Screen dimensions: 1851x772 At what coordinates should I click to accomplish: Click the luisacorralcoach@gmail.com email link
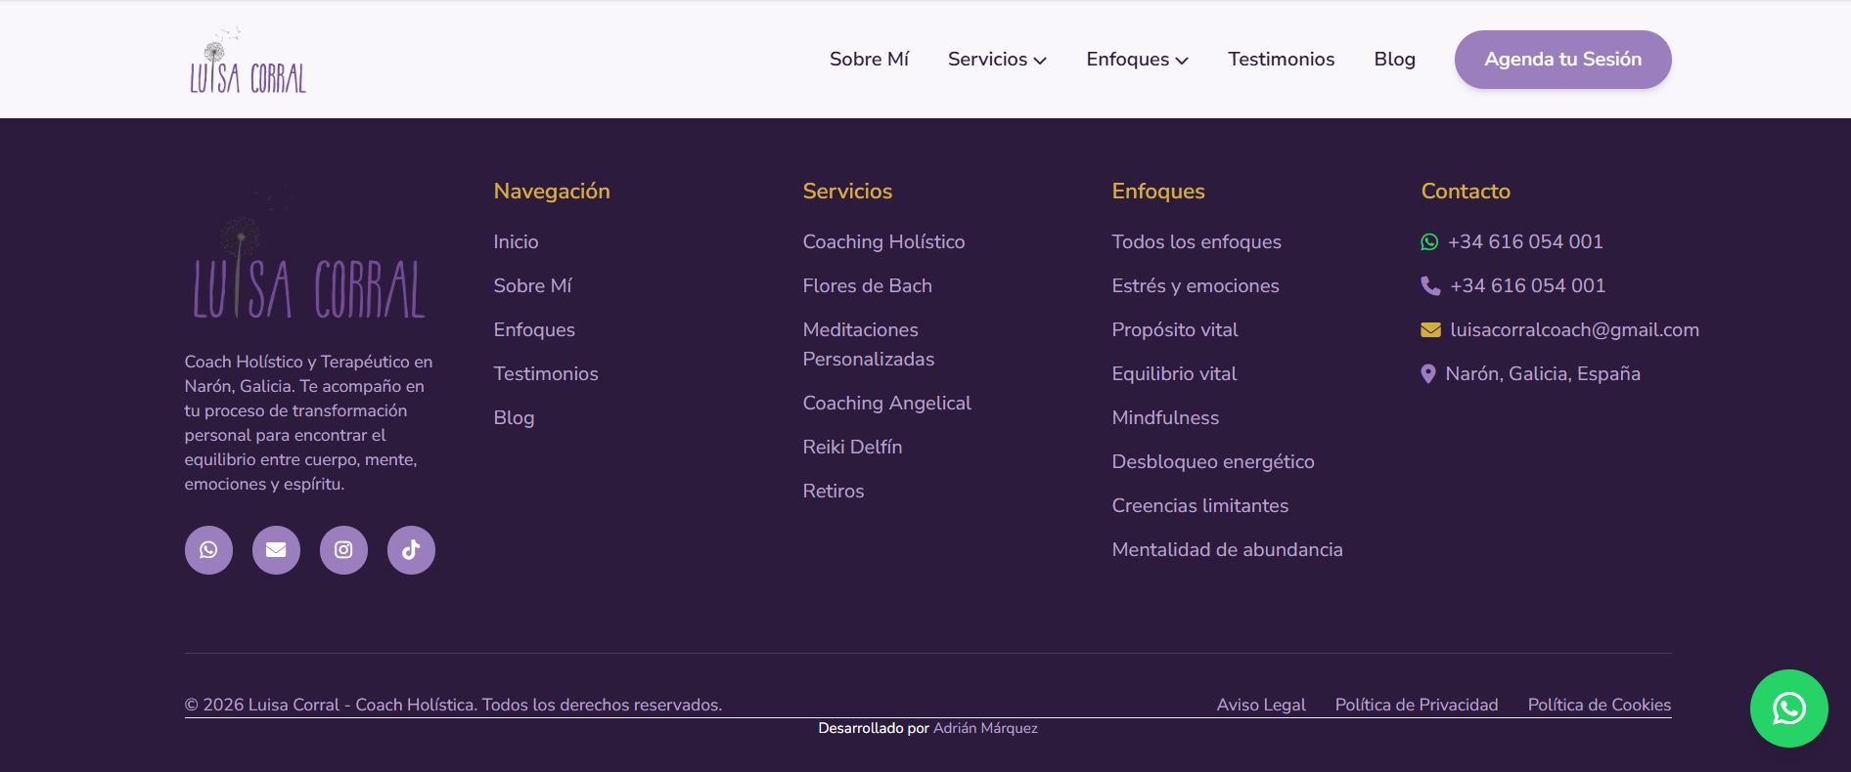pos(1574,330)
